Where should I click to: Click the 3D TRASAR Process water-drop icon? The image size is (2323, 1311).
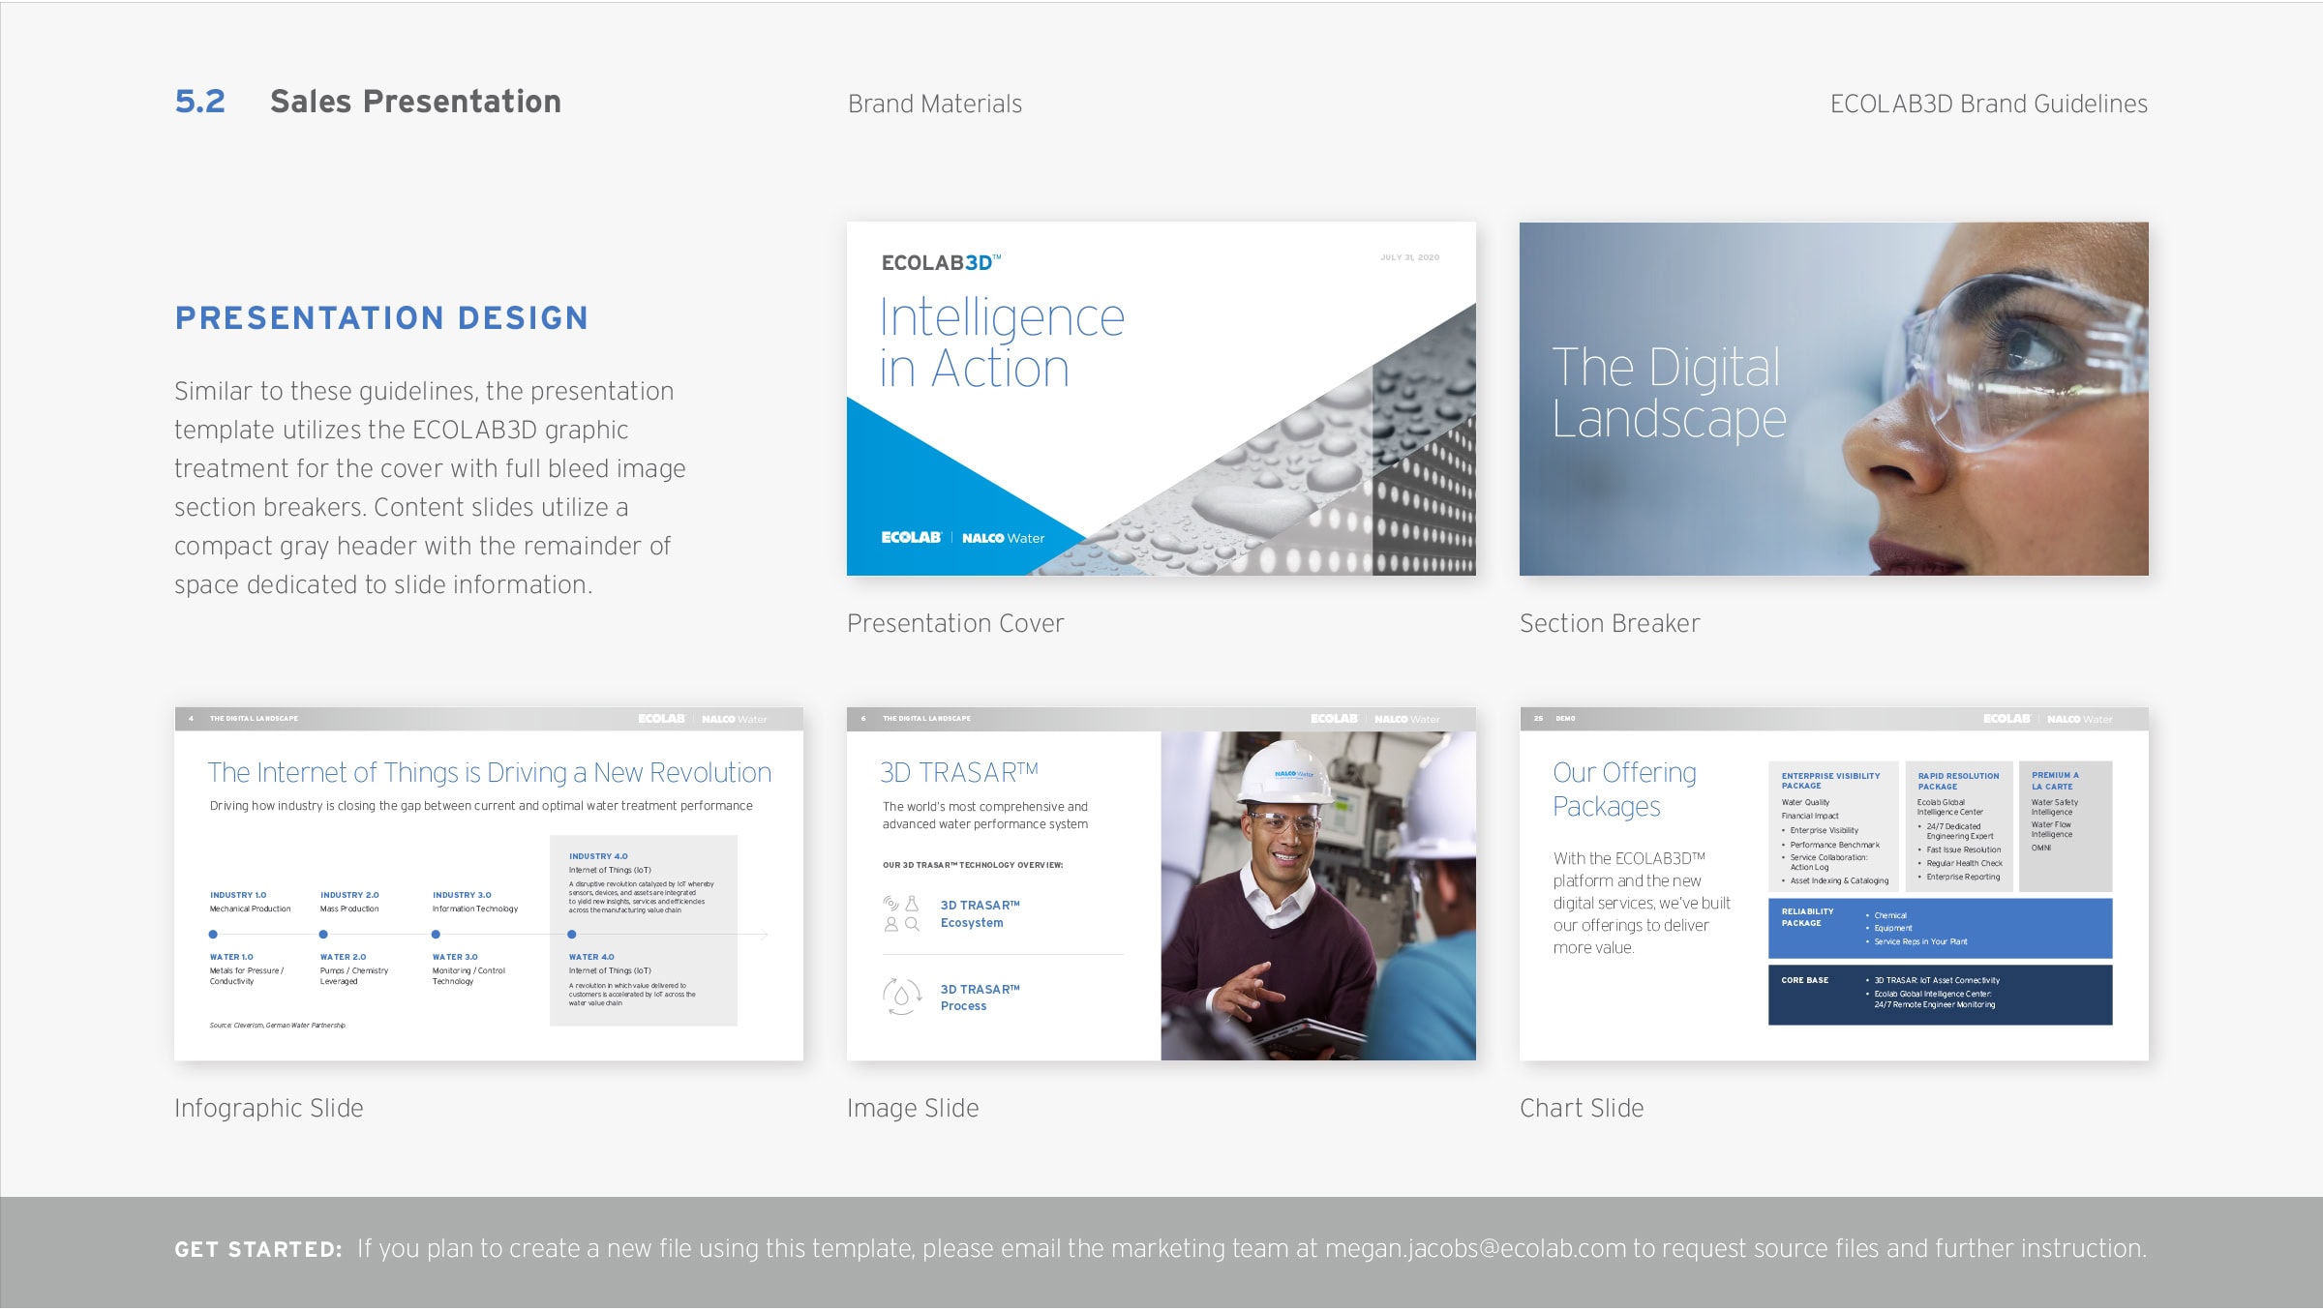pos(901,996)
